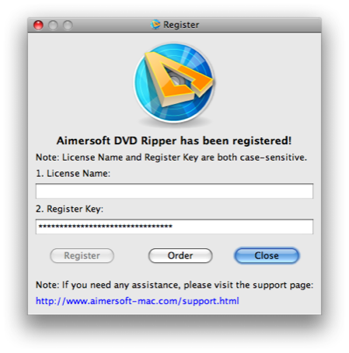The width and height of the screenshot is (349, 353).
Task: Focus the License Name text field
Action: (174, 191)
